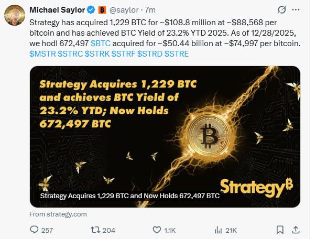Like the post with heart icon
Viewport: 316px width, 239px height.
point(157,230)
